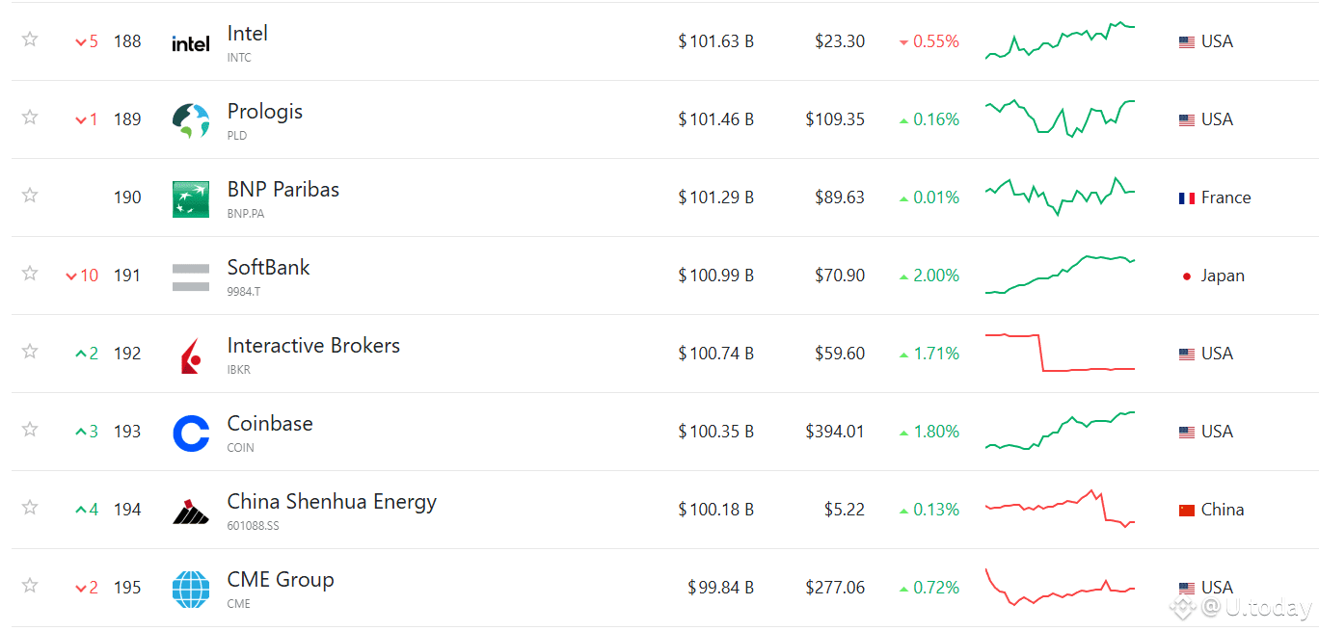Click the China Shenhua Energy name
This screenshot has width=1319, height=631.
[332, 502]
